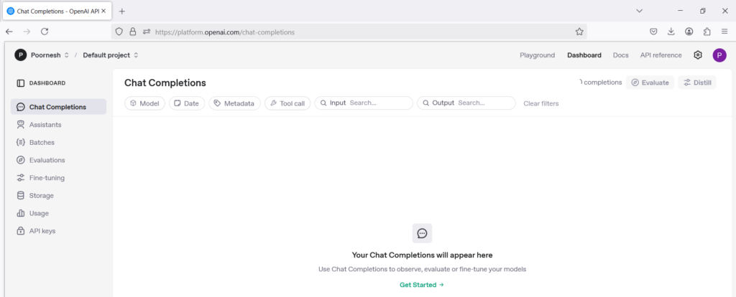The width and height of the screenshot is (736, 297).
Task: Go to Storage in the sidebar
Action: point(59,195)
